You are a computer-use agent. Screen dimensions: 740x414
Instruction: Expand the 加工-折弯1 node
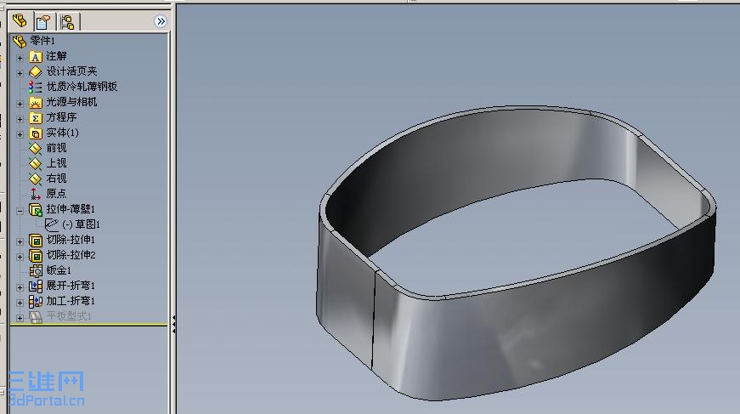click(x=20, y=303)
